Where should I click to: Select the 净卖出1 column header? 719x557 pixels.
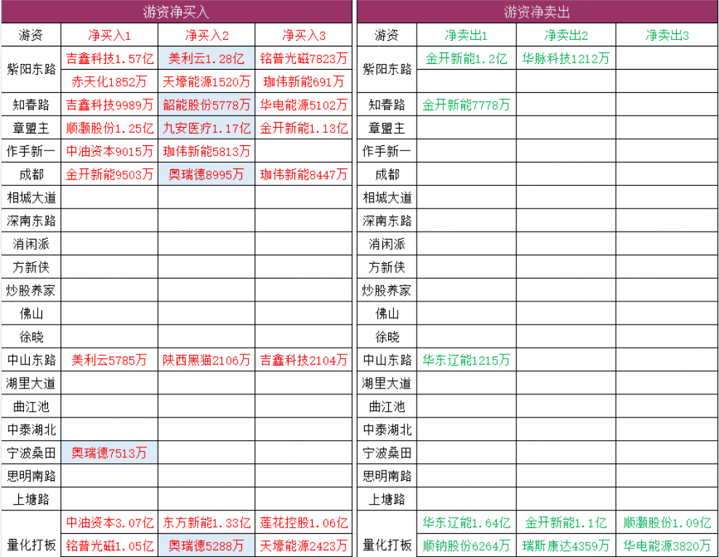tap(466, 36)
